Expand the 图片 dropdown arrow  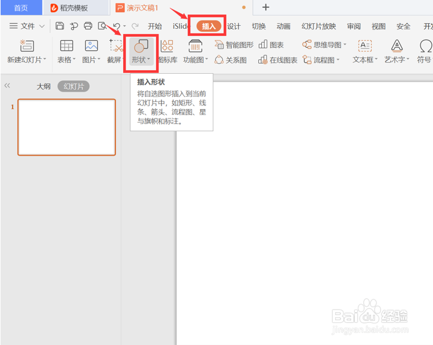point(99,59)
